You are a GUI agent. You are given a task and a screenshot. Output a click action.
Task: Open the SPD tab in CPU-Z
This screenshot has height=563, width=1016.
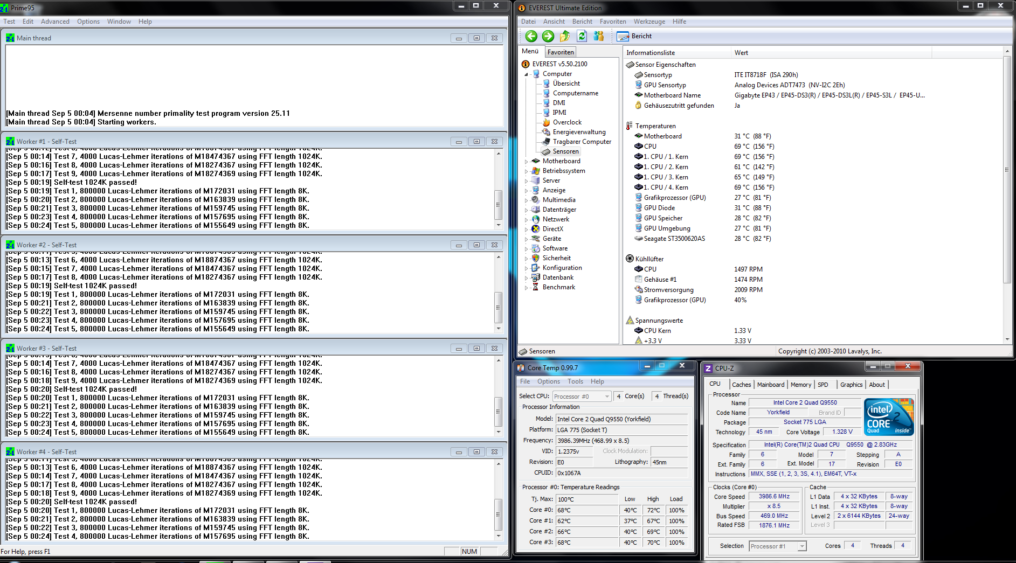point(823,385)
